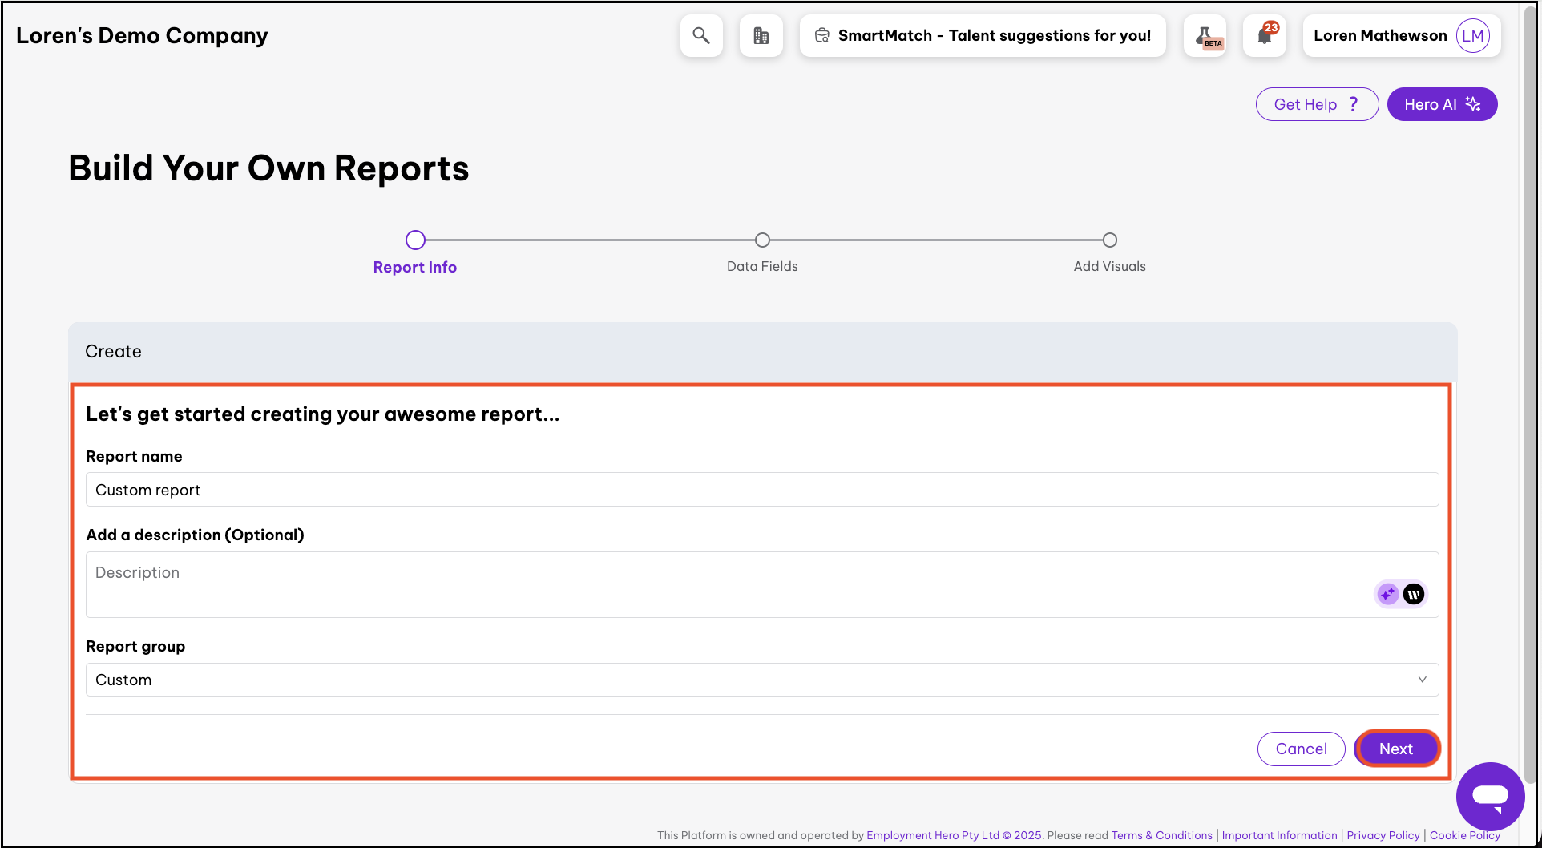Open the Privacy Policy link
The image size is (1542, 848).
click(1383, 835)
